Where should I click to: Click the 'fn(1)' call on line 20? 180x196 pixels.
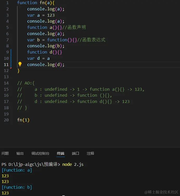point(23,120)
